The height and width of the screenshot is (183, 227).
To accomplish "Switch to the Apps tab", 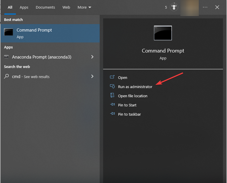I will [x=24, y=7].
